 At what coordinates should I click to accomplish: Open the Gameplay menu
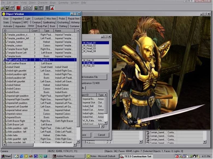point(64,2)
